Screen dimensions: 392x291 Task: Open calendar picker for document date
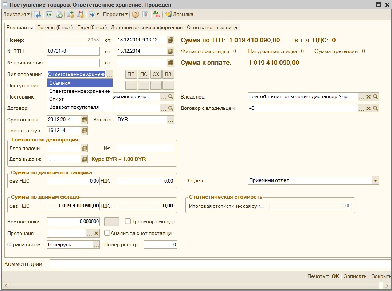[170, 40]
